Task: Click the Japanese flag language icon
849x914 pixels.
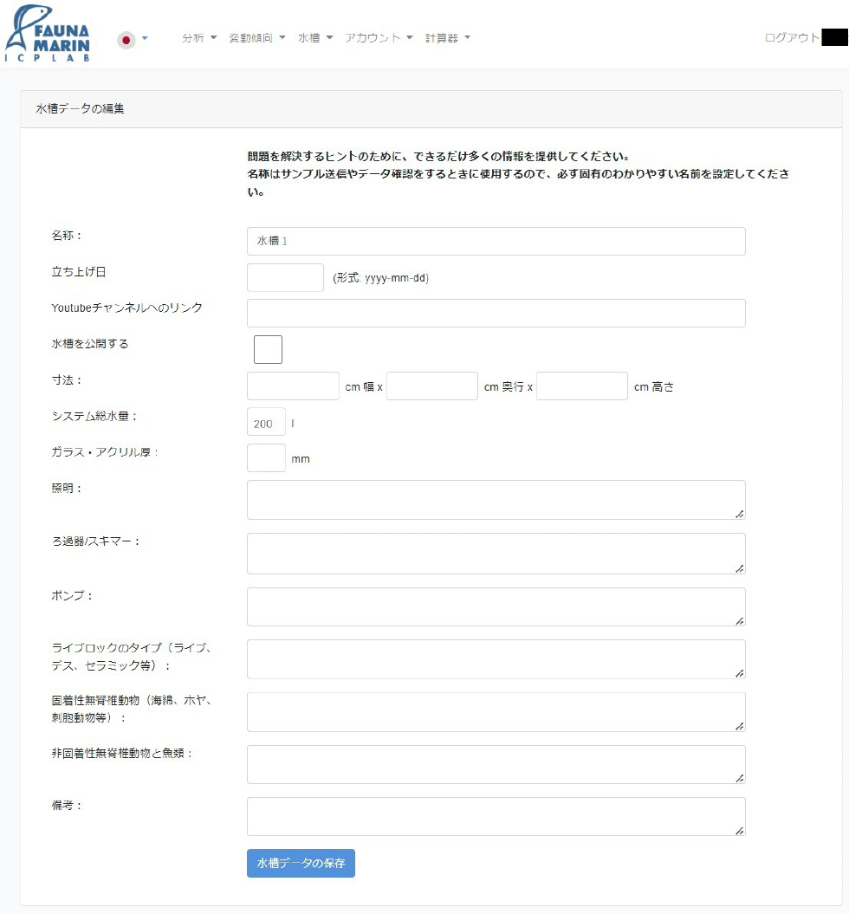Action: (126, 39)
